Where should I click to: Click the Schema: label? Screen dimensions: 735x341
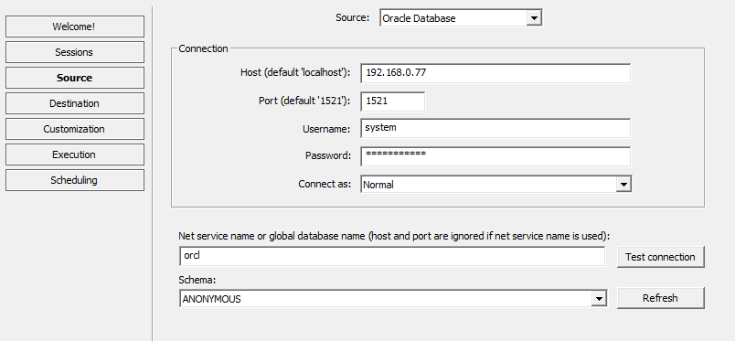197,280
